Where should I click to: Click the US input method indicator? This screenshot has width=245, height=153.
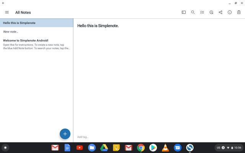219,148
